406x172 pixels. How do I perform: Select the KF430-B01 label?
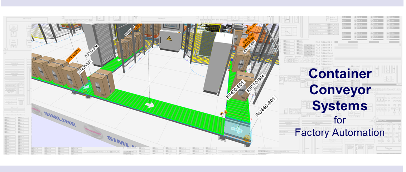point(235,90)
